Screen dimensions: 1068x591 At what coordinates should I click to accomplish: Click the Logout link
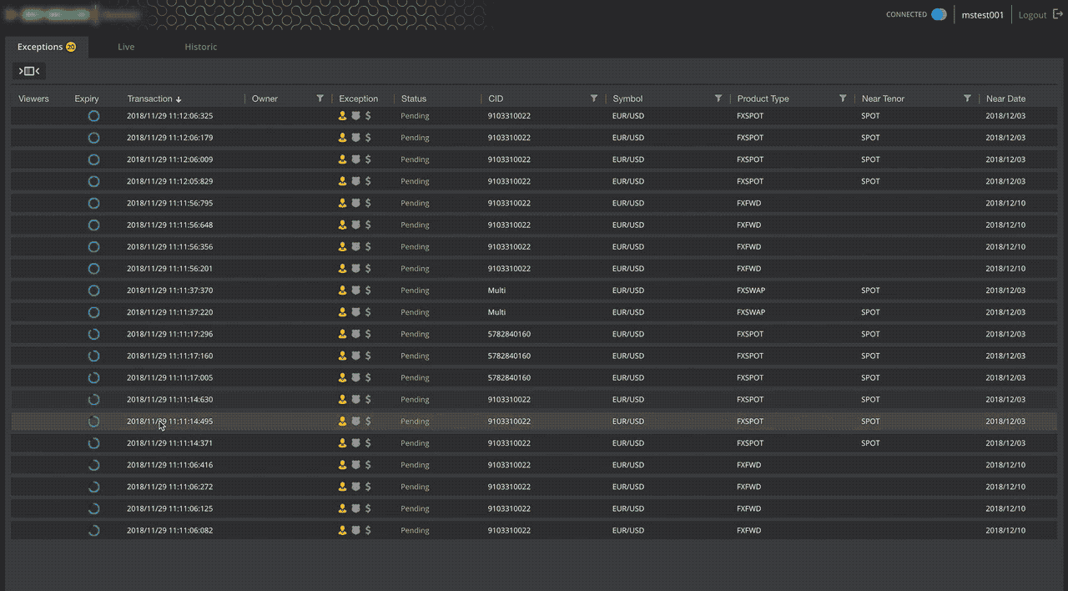coord(1032,15)
